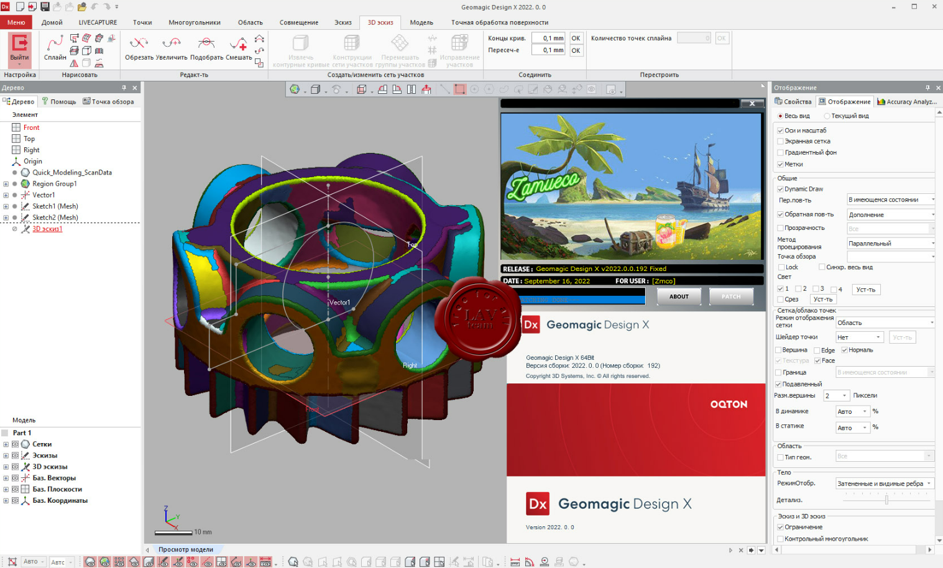
Task: Select the Текущий вид radio button
Action: coord(827,116)
